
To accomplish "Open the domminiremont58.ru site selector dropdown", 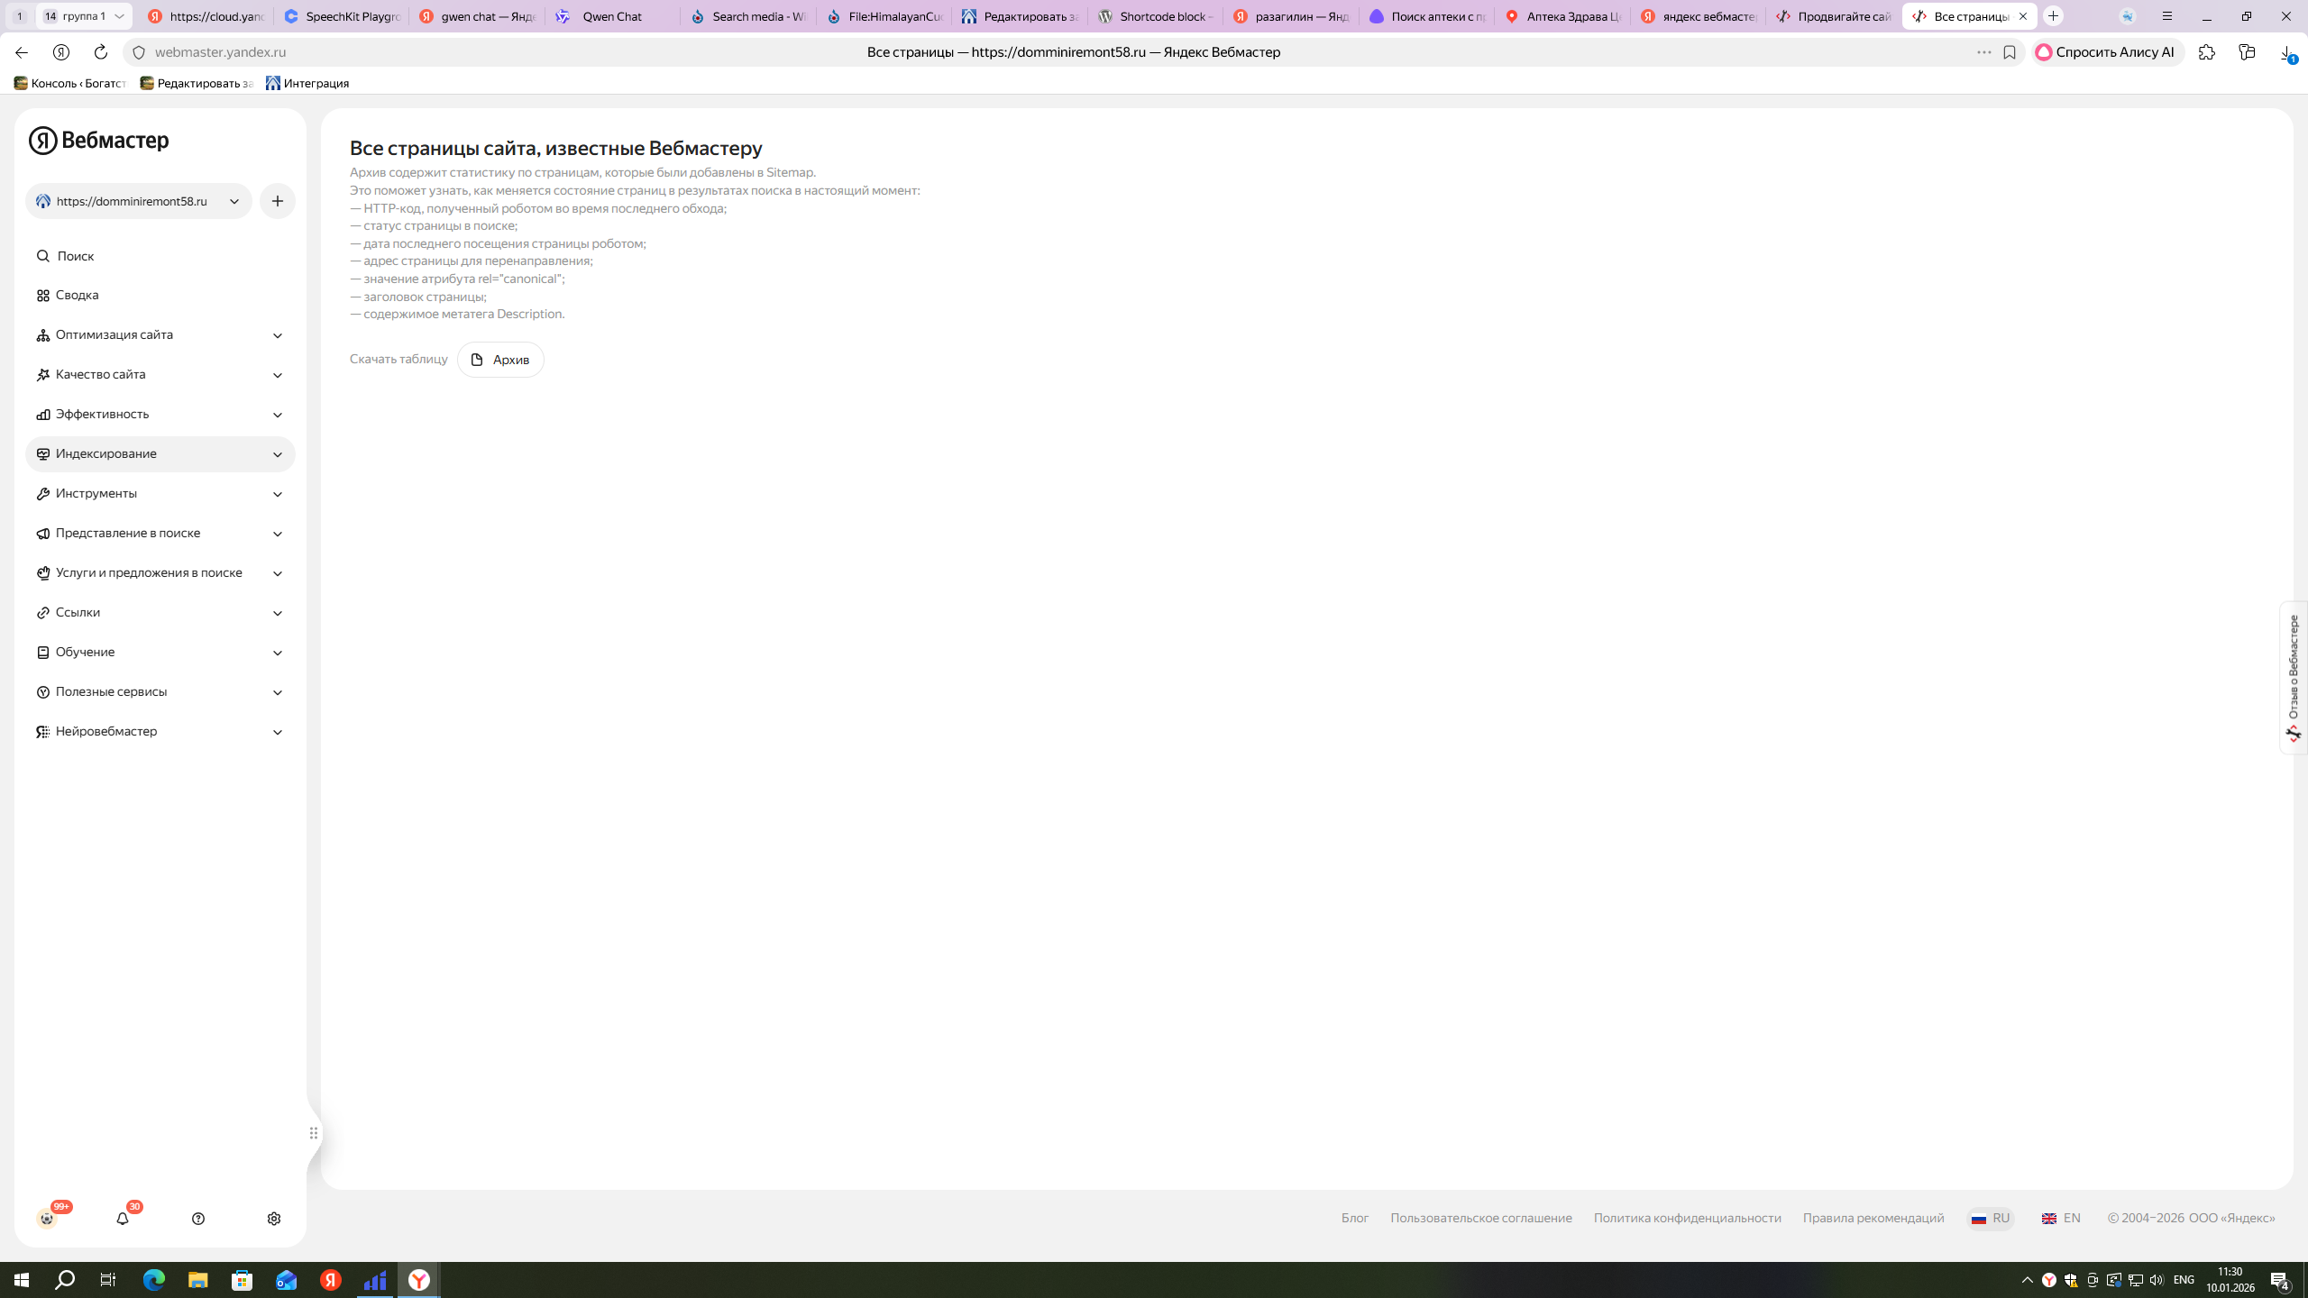I will 139,201.
